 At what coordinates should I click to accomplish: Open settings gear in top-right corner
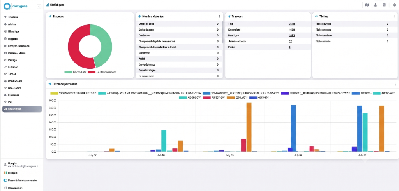pos(395,5)
